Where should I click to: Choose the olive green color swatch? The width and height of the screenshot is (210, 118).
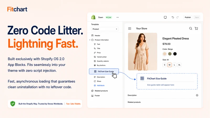[170, 54]
